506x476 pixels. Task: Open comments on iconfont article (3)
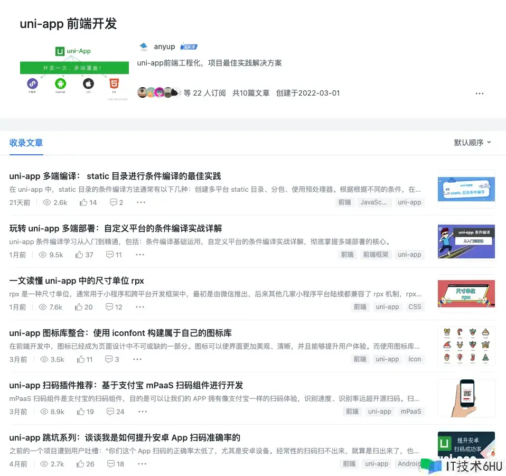click(x=112, y=359)
